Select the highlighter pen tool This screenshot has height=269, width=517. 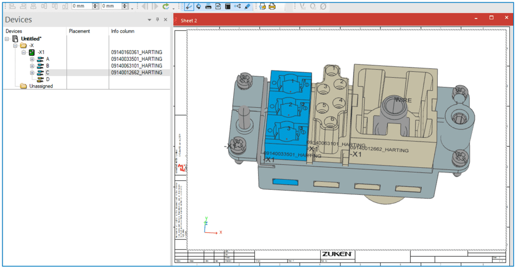tap(246, 6)
